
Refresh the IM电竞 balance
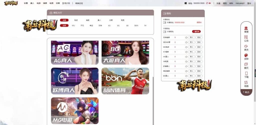click(x=186, y=61)
